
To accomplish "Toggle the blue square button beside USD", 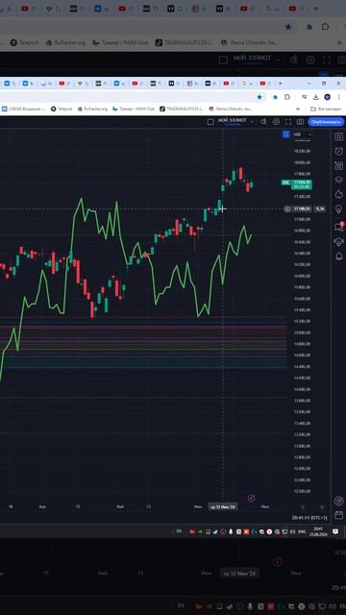I will [x=286, y=135].
